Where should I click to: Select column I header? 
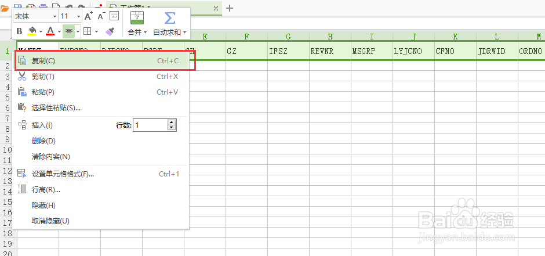point(372,36)
